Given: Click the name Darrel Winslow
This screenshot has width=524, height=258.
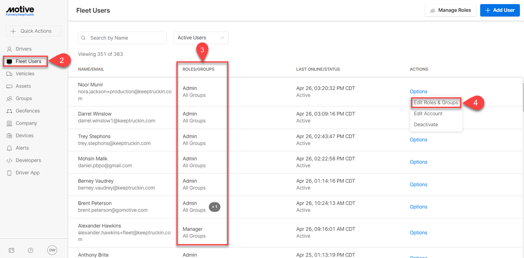Looking at the screenshot, I should click(95, 114).
